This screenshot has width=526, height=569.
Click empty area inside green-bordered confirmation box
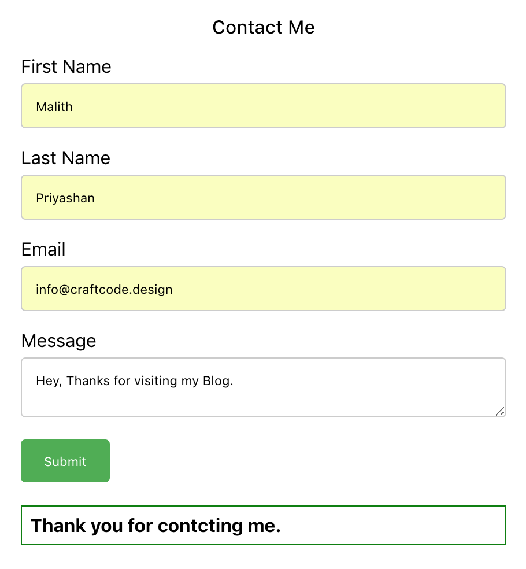coord(392,525)
